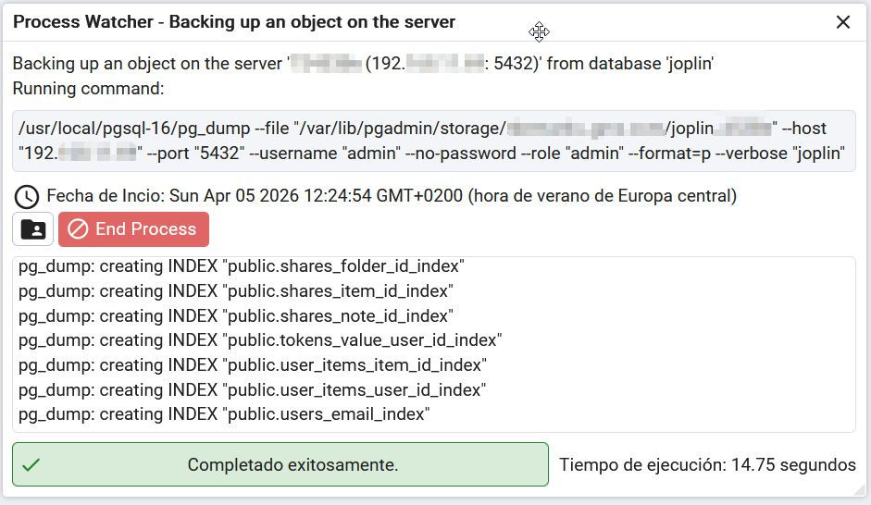Click the Fecha de Inicio timestamp text
871x505 pixels.
pyautogui.click(x=391, y=196)
